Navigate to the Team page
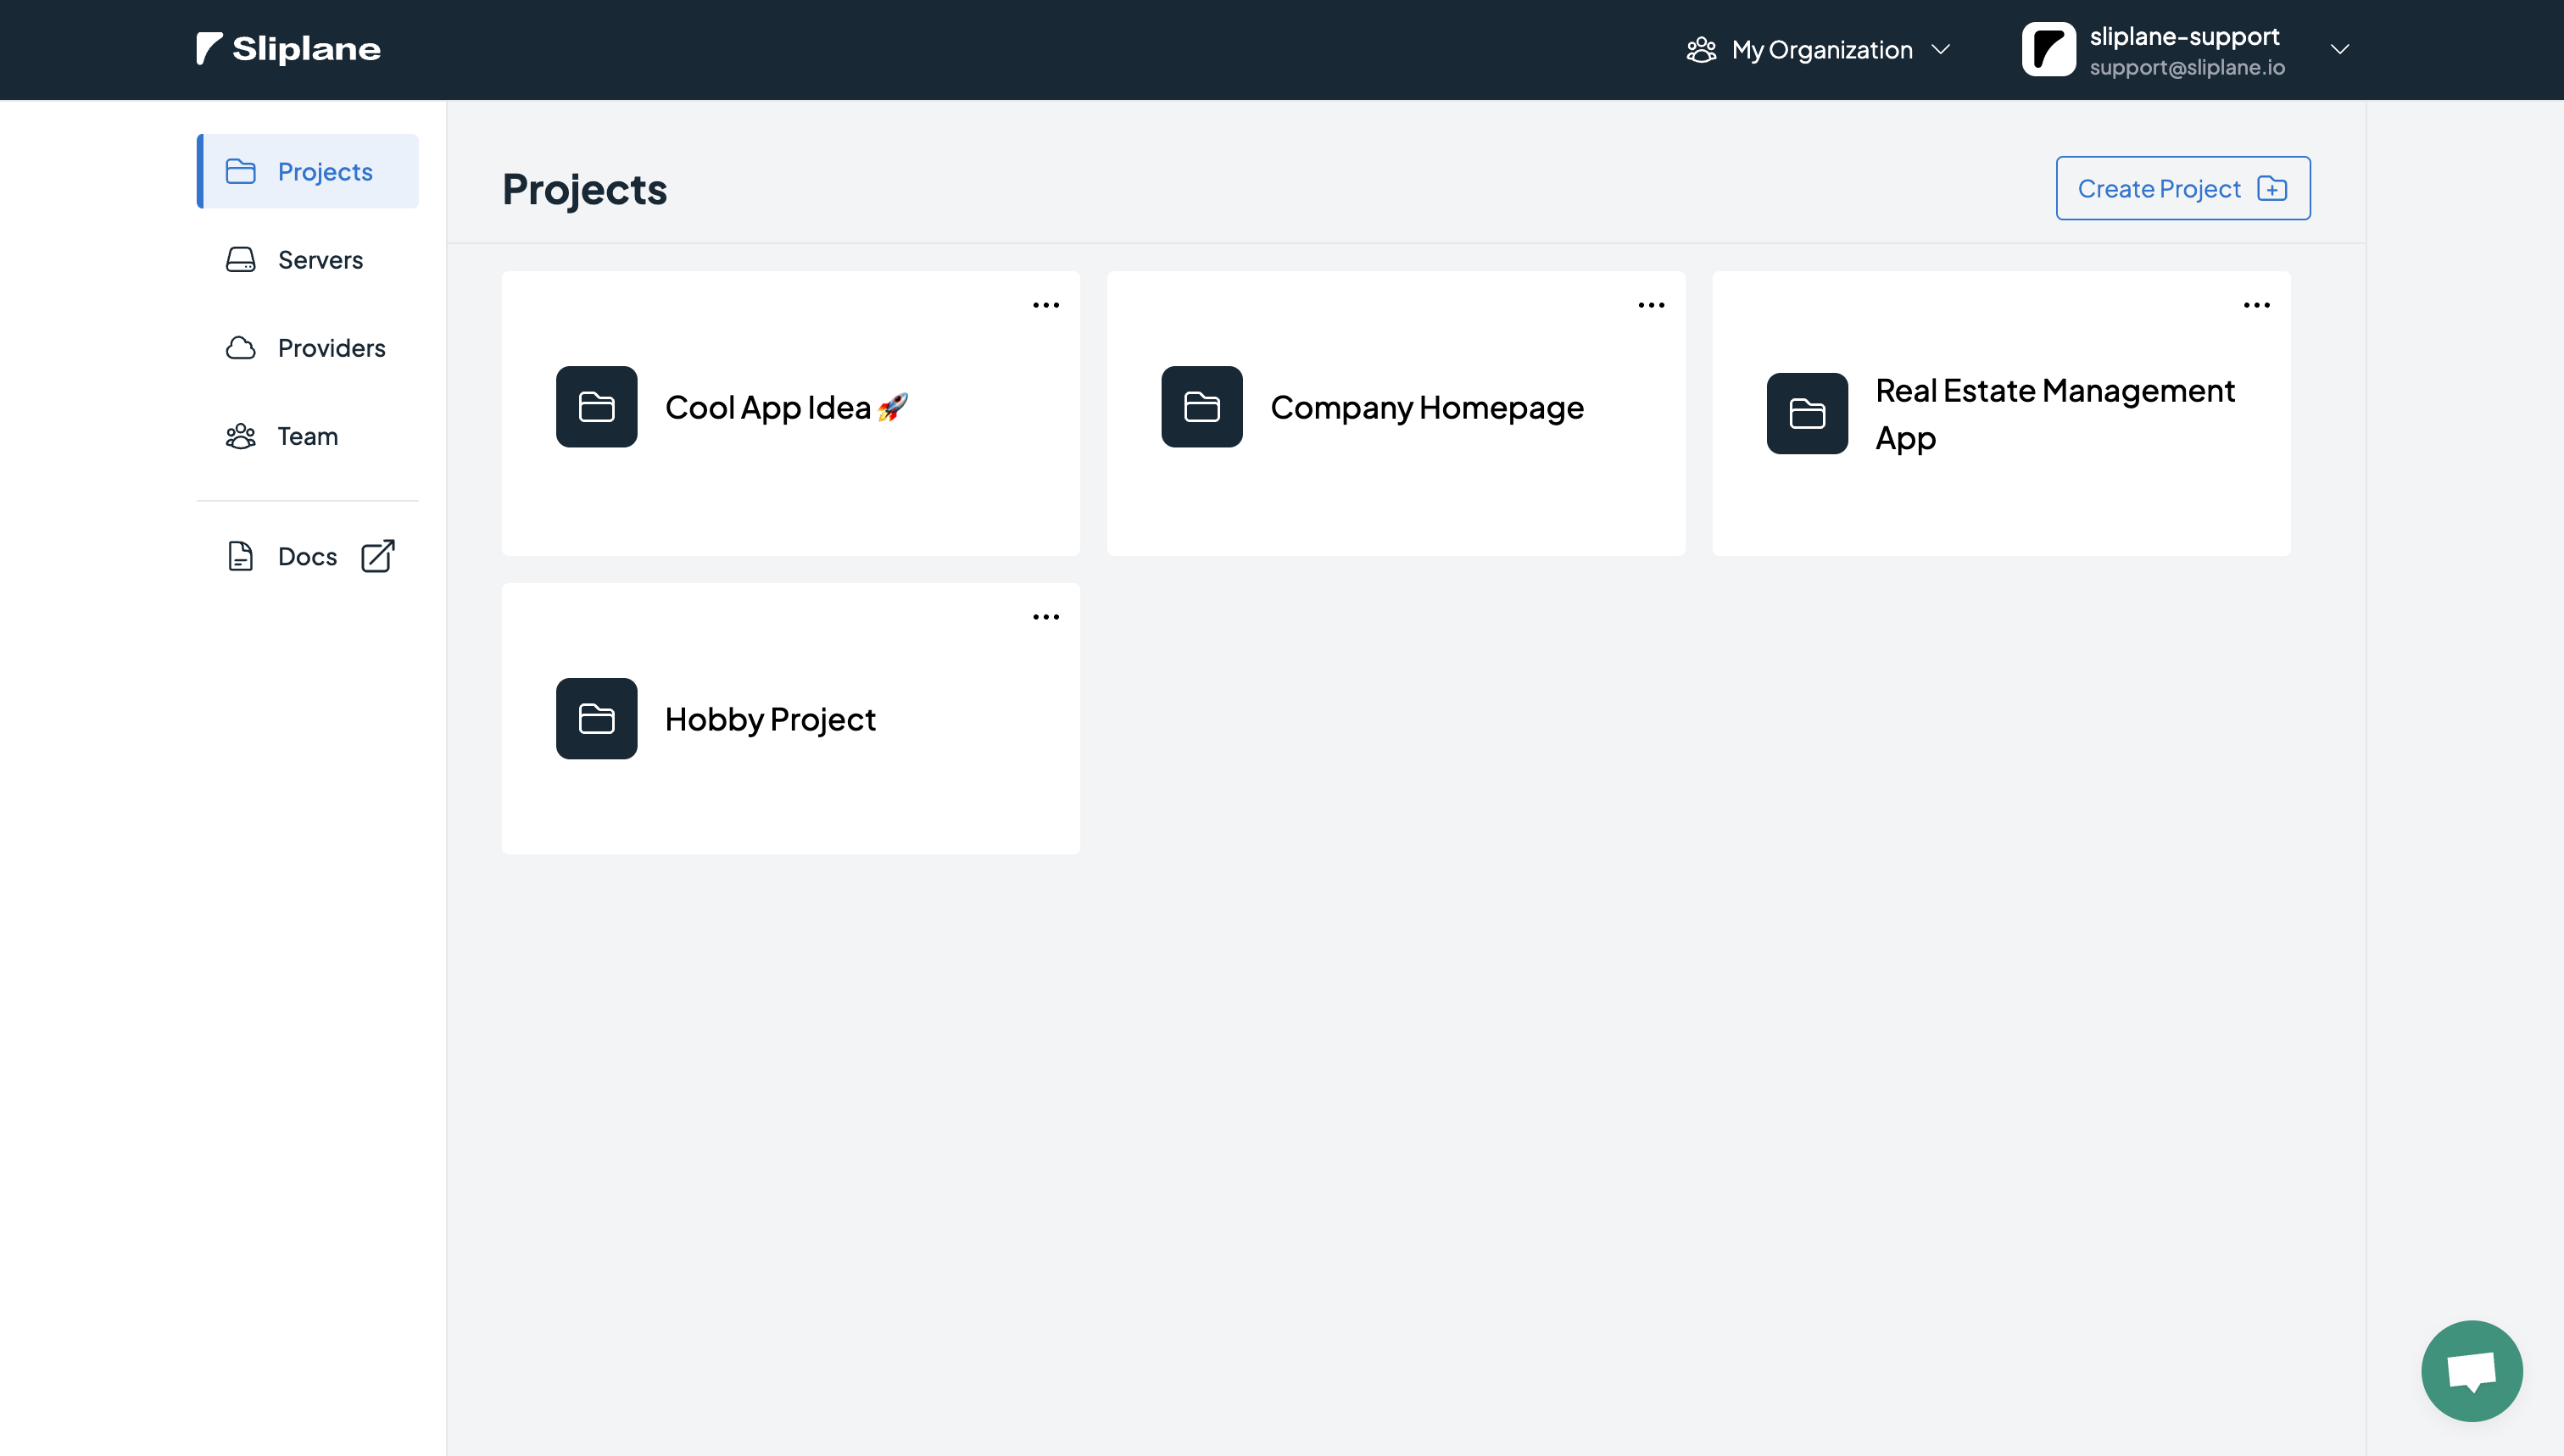The image size is (2564, 1456). pyautogui.click(x=306, y=436)
